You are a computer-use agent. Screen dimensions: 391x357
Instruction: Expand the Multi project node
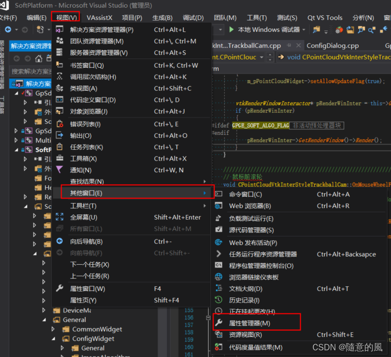(x=16, y=141)
